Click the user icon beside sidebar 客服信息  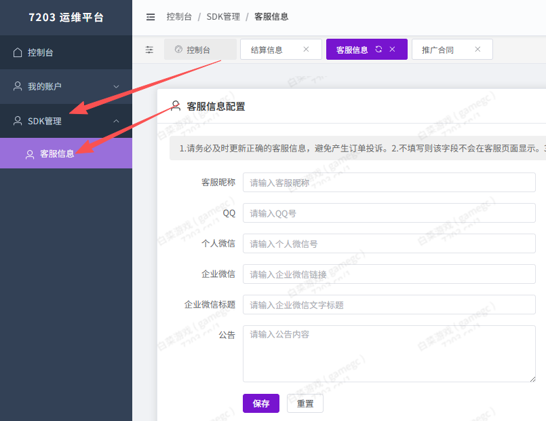[x=30, y=154]
